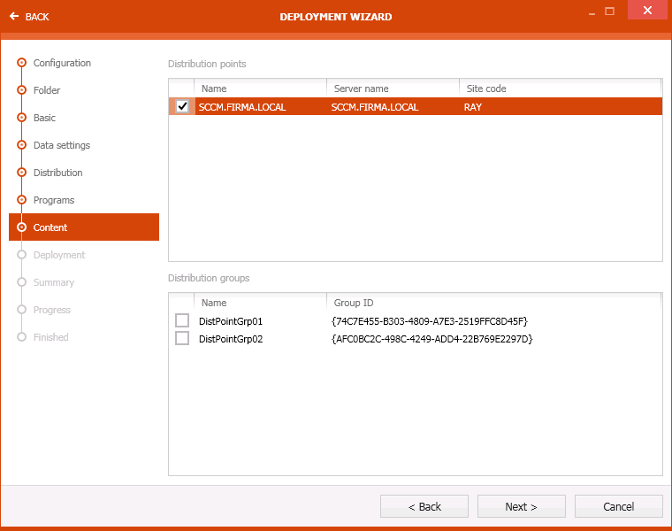Select the Configuration step circle icon
672x531 pixels.
click(21, 63)
